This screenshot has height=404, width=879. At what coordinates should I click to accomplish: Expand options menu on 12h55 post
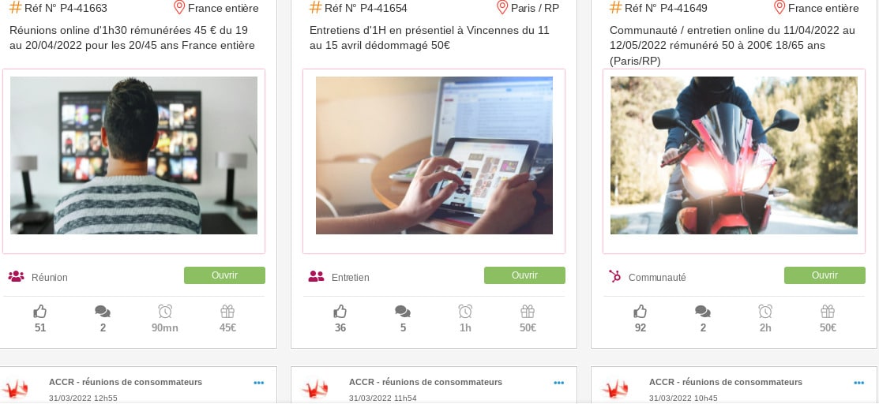pos(258,383)
